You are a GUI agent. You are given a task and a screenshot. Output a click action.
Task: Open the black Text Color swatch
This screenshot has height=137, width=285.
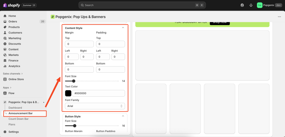[x=68, y=93]
